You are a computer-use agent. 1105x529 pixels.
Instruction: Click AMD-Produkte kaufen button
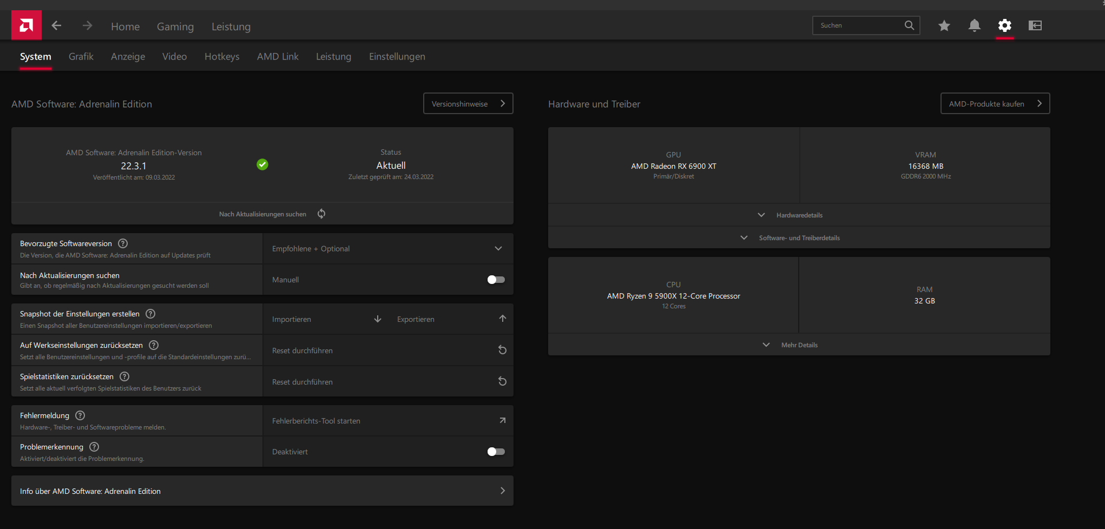pos(995,103)
